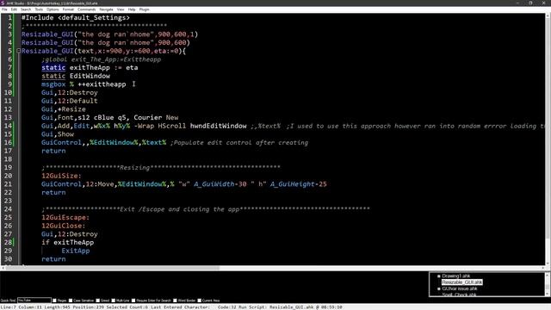
Task: Click '#Include <default_Settings>' on line 1
Action: (x=76, y=17)
